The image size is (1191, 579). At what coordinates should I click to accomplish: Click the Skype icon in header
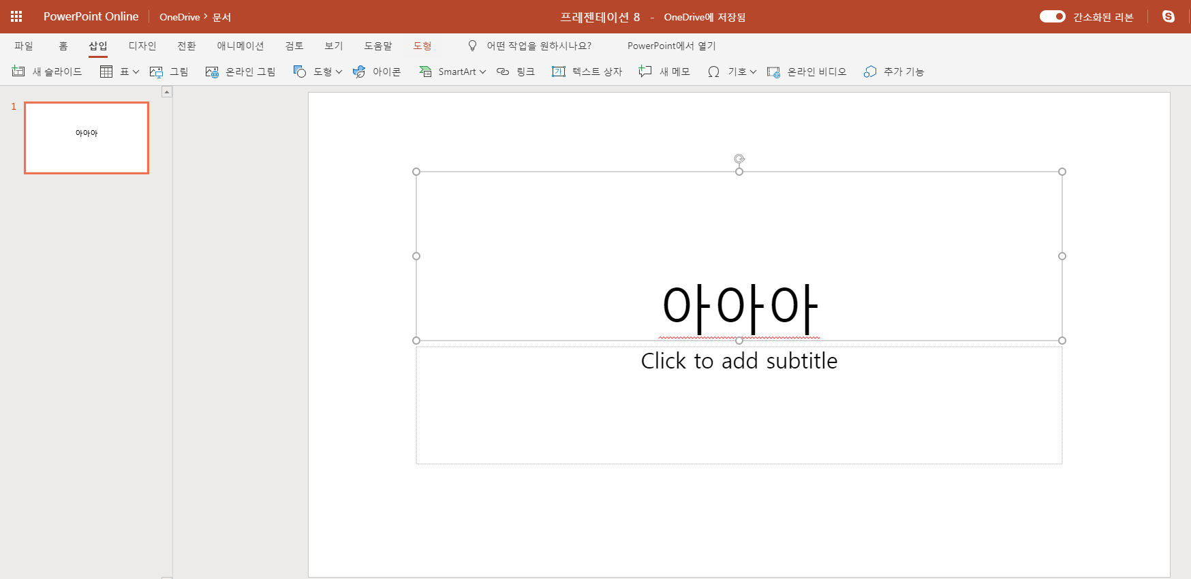click(x=1168, y=16)
